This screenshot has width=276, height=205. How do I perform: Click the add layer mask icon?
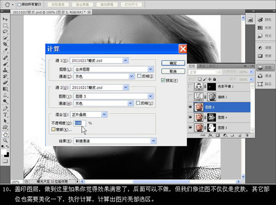pyautogui.click(x=218, y=135)
